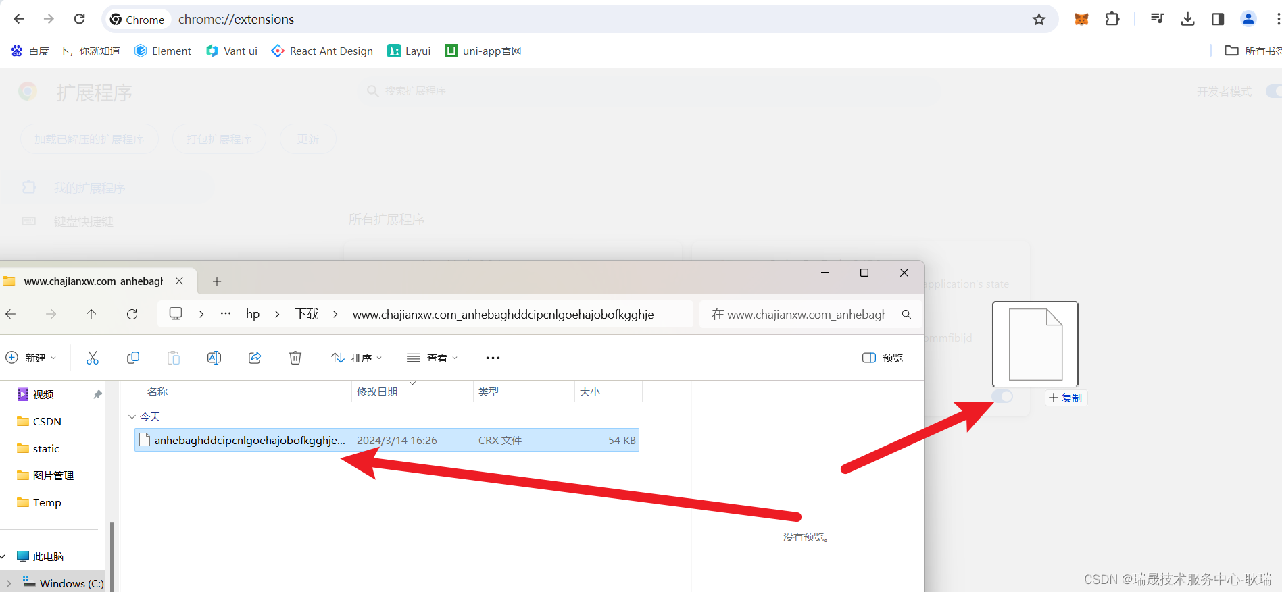Collapse the 今天 group
Screen dimensions: 1282x592
pos(132,416)
